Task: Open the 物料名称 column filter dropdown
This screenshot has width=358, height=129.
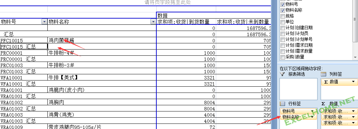Action: [x=153, y=22]
